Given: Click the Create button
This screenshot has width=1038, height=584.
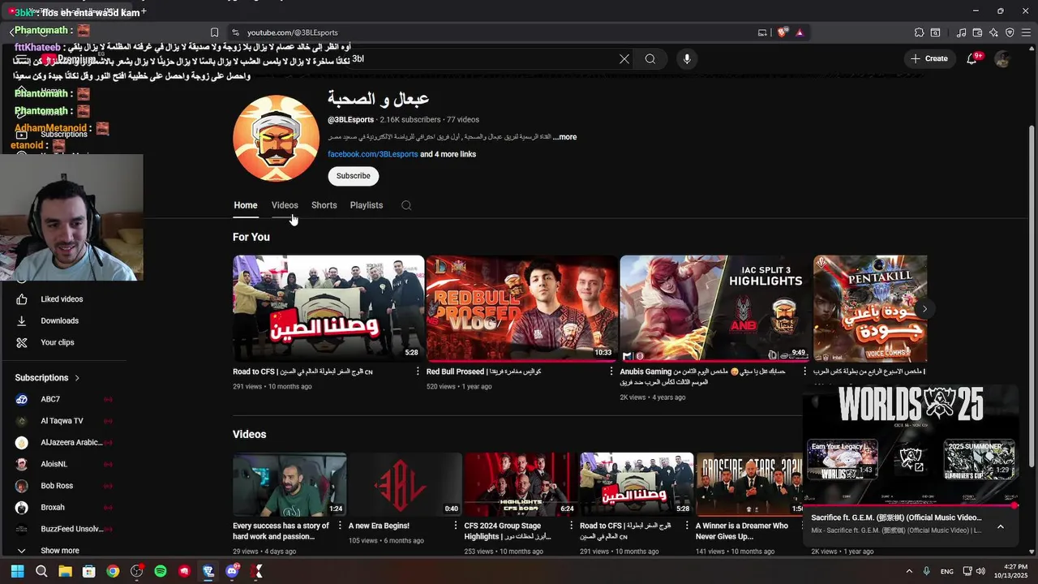Looking at the screenshot, I should click(x=929, y=58).
